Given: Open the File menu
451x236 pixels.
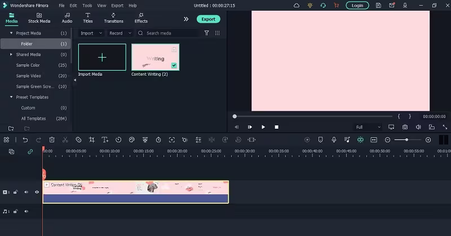Looking at the screenshot, I should (x=61, y=6).
